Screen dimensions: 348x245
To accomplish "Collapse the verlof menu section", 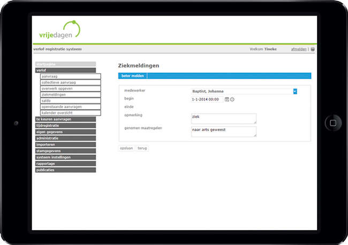I will [x=65, y=70].
